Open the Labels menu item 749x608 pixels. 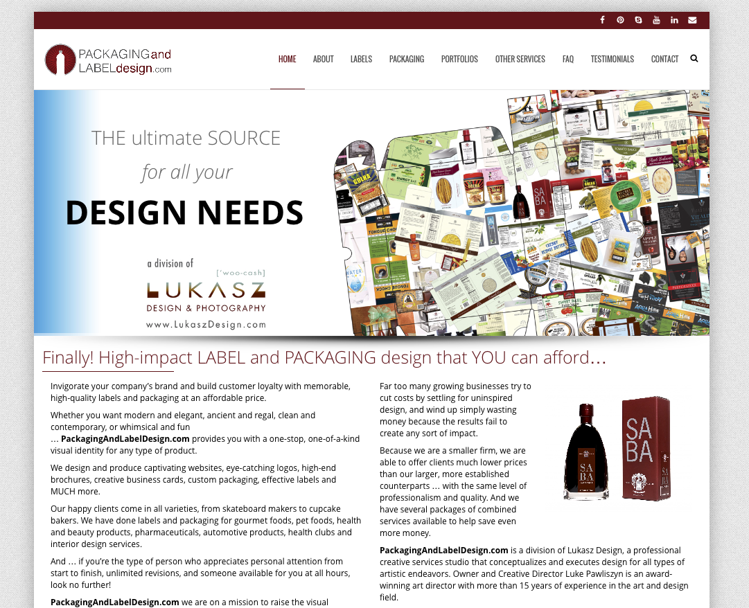pos(361,59)
